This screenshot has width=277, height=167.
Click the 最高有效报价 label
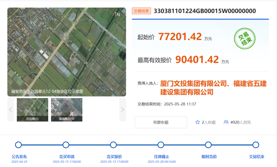pyautogui.click(x=155, y=60)
